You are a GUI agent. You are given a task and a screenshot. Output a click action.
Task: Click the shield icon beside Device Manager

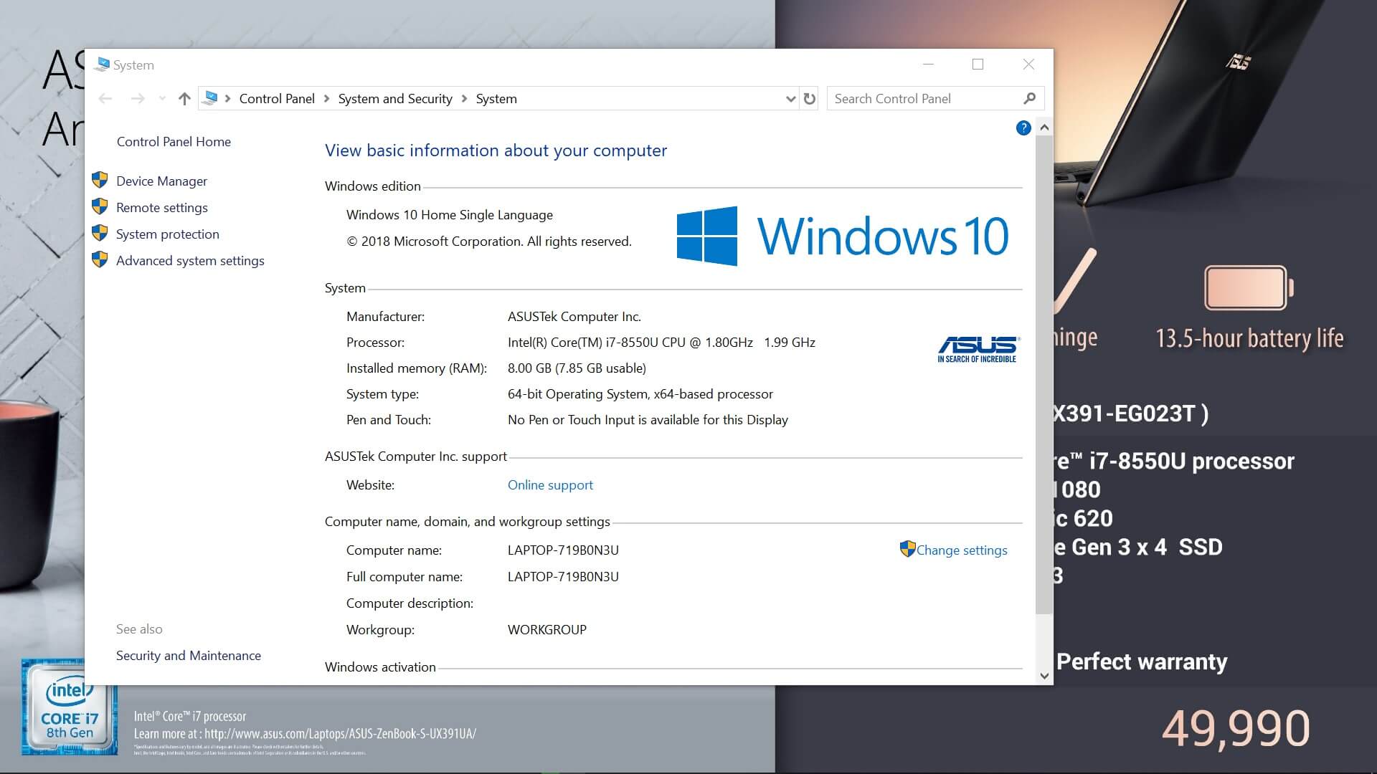100,180
